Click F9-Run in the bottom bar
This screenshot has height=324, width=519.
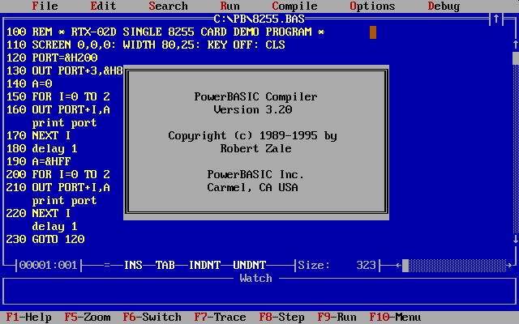(337, 317)
